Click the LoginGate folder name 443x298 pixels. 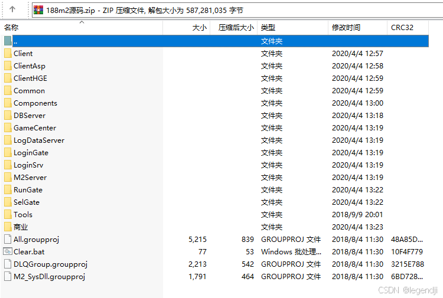pyautogui.click(x=31, y=153)
